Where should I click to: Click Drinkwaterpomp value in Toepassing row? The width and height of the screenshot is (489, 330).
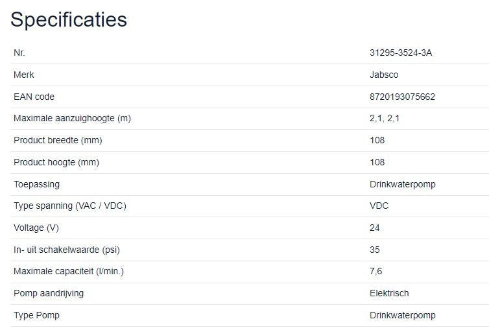pyautogui.click(x=402, y=184)
